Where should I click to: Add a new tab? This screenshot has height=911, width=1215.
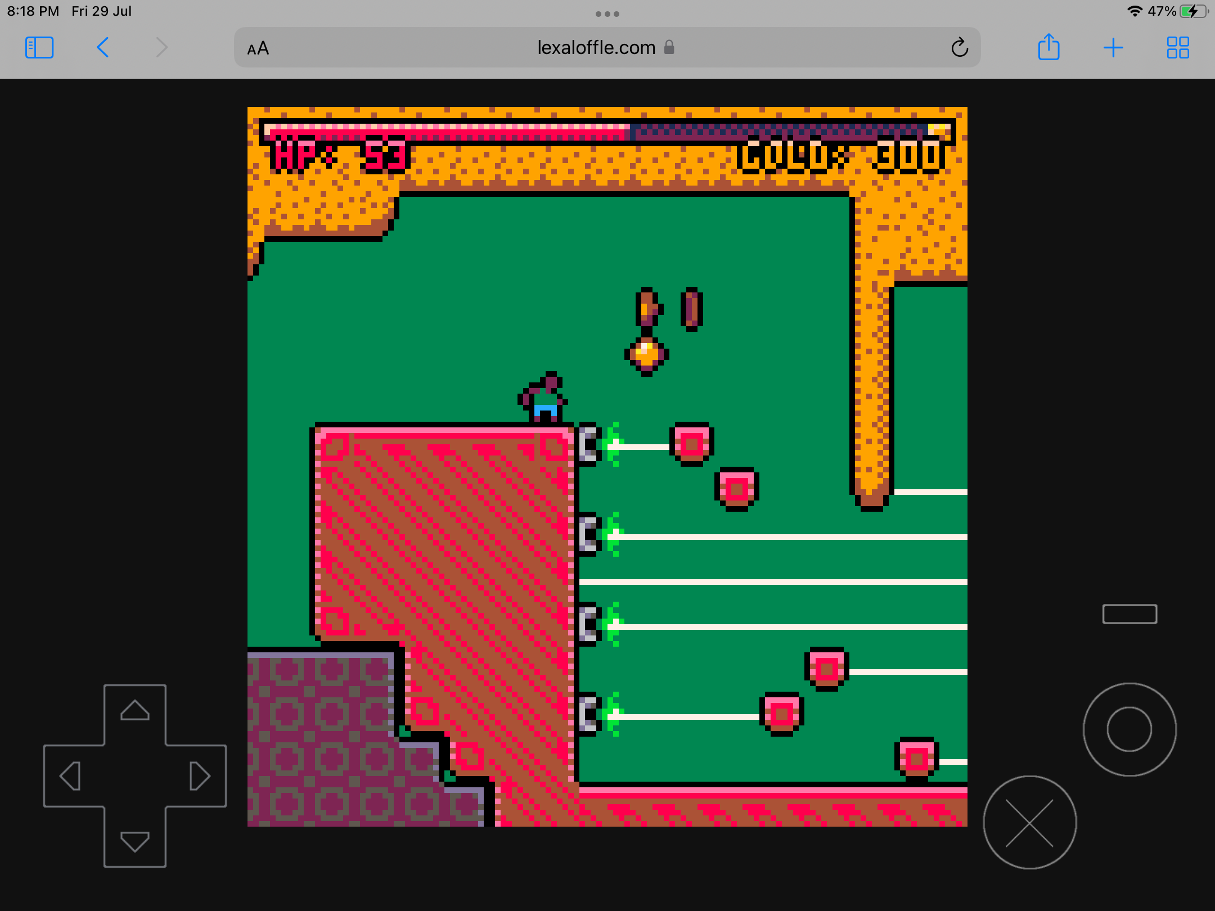(x=1113, y=48)
